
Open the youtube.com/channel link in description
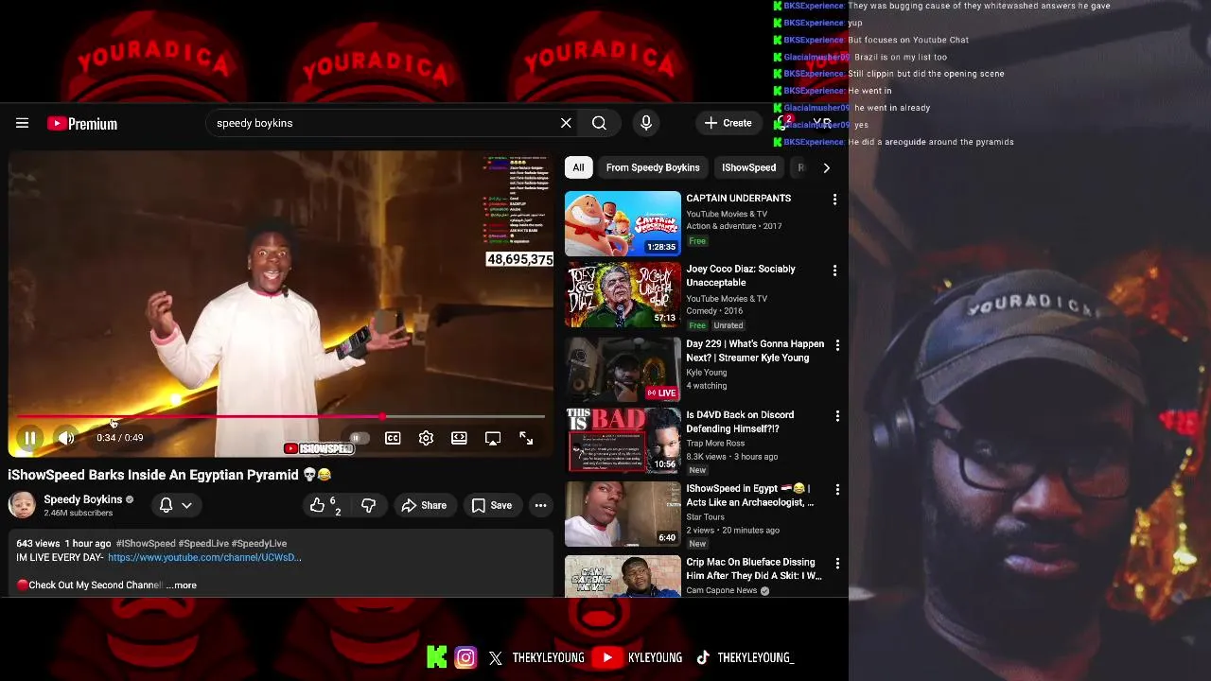204,558
